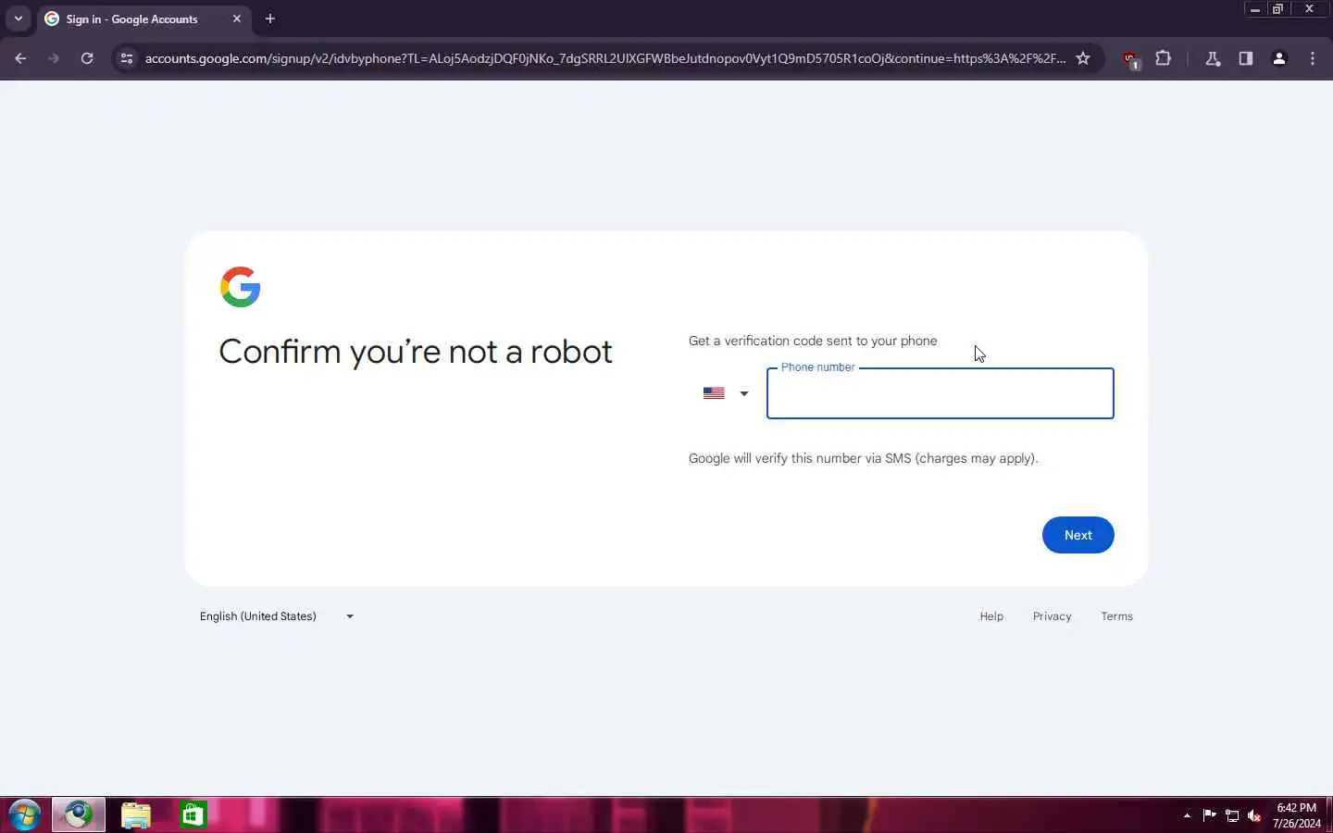Minimize the Chrome window
1333x833 pixels.
pos(1254,8)
